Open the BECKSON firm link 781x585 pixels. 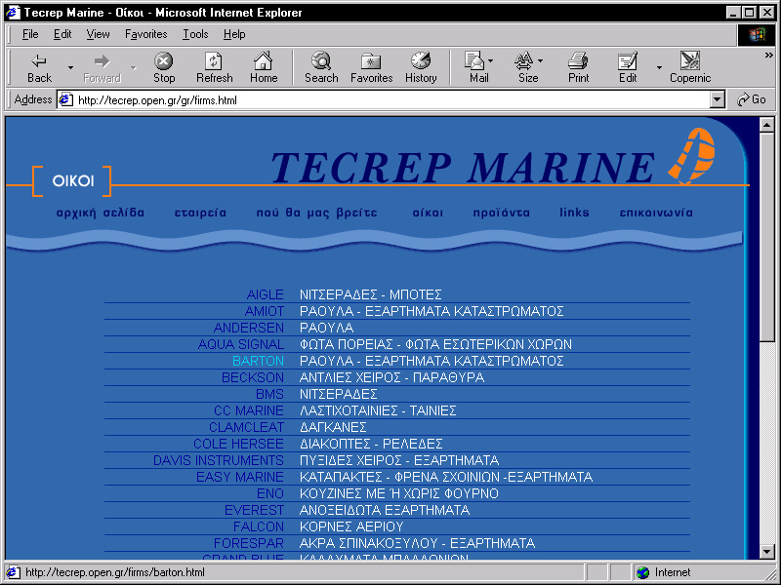[x=253, y=377]
